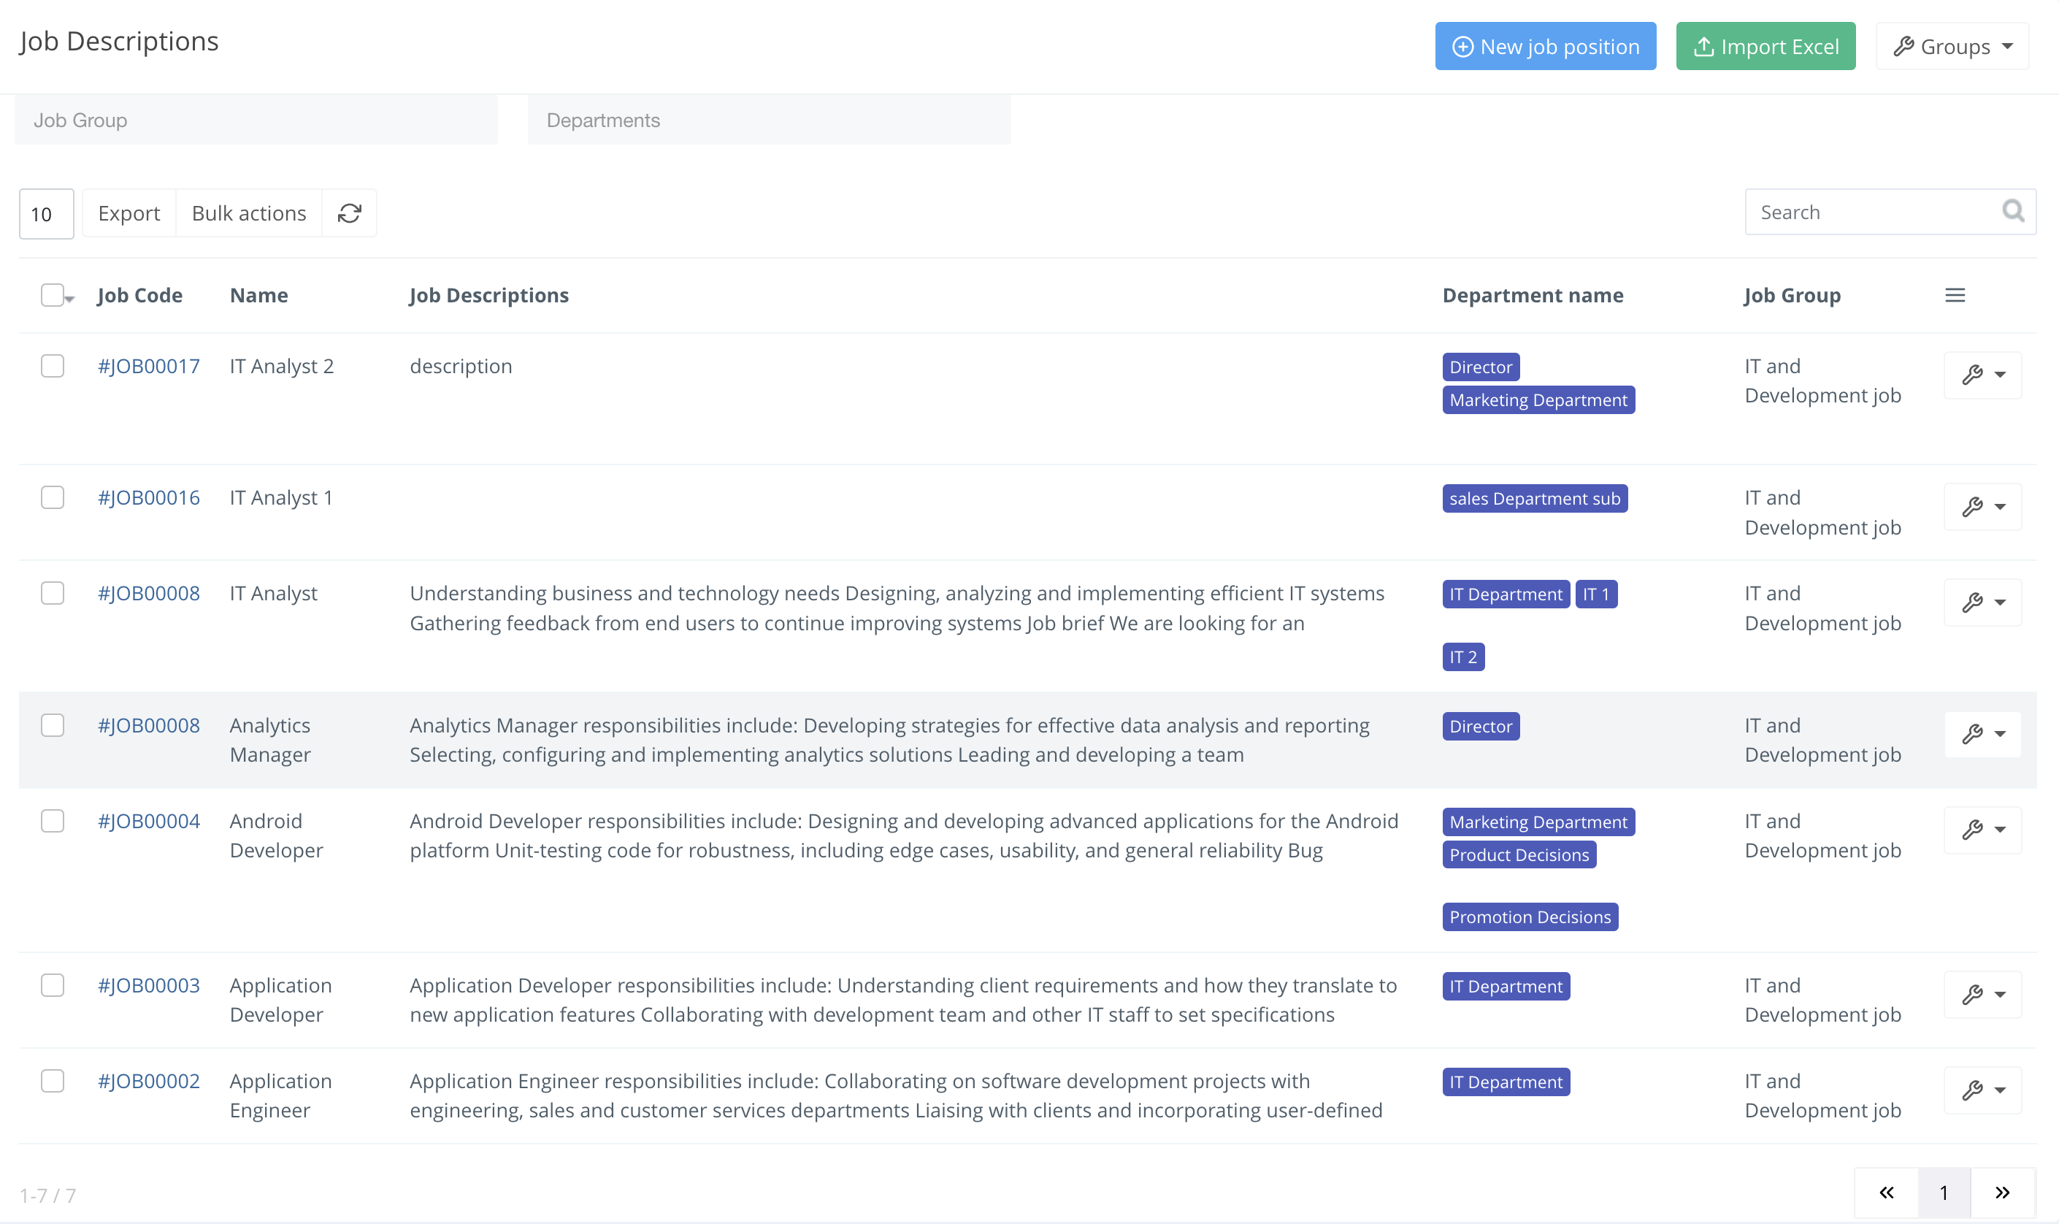
Task: Go to the next page arrows
Action: pos(2002,1193)
